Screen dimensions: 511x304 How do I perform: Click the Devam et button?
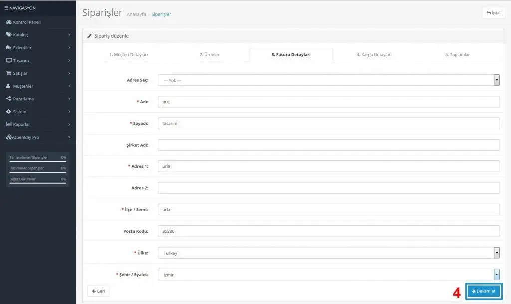click(483, 291)
